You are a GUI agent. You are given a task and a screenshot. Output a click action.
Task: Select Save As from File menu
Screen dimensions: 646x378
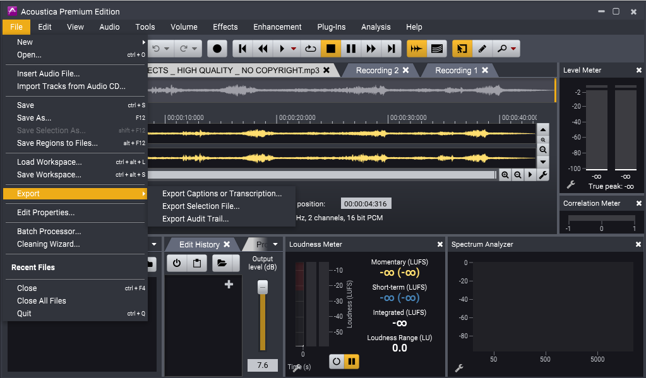pos(75,118)
